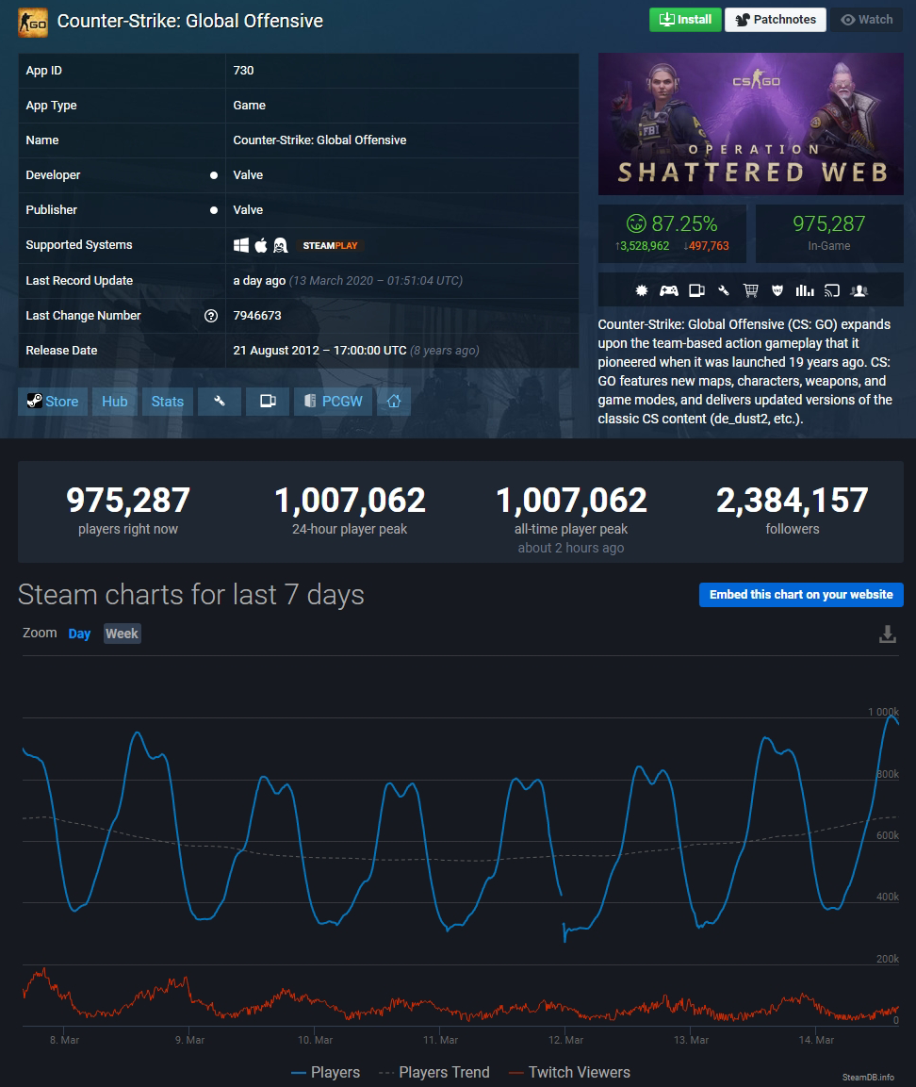Click the VAC shield icon in the feature row
916x1087 pixels.
tap(777, 290)
